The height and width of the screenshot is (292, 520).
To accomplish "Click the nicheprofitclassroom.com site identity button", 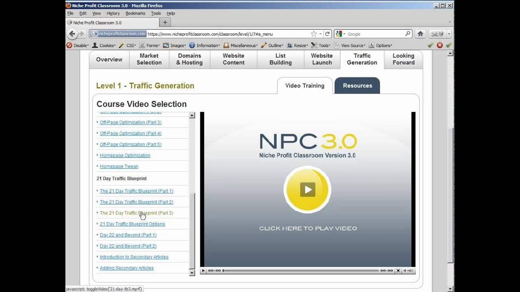I will coord(118,34).
